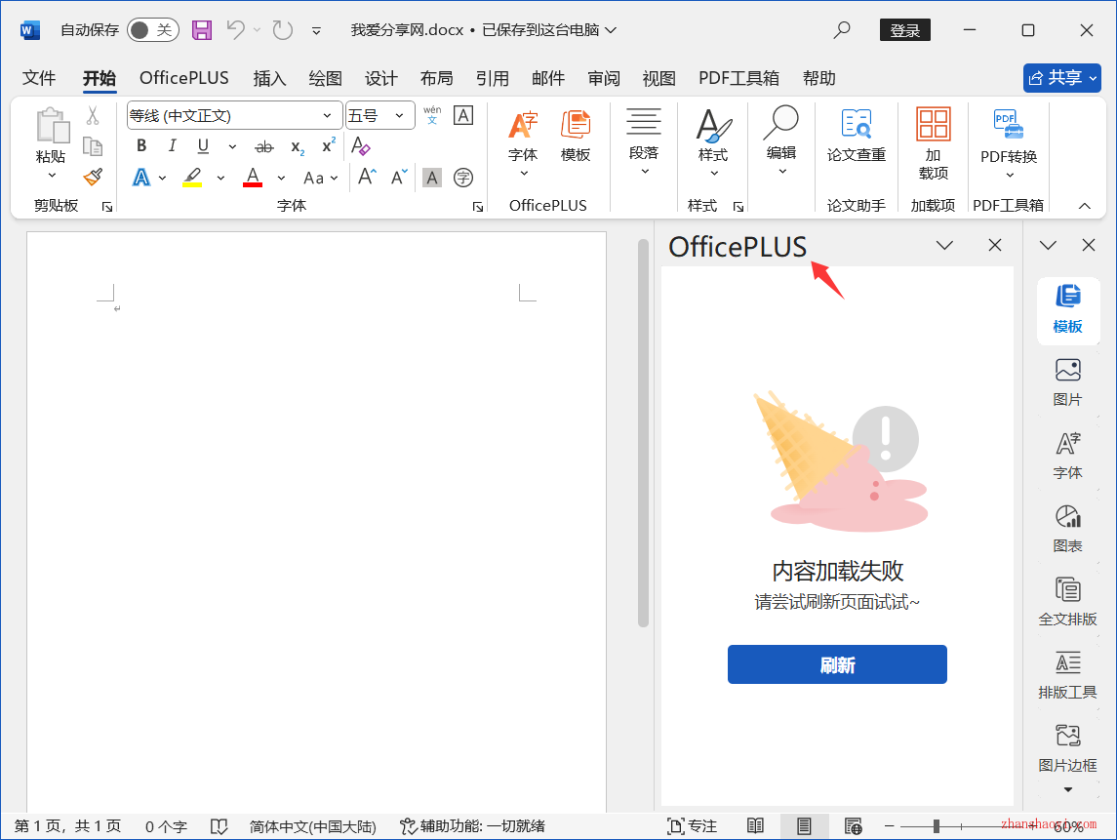Undo the last action

click(236, 30)
